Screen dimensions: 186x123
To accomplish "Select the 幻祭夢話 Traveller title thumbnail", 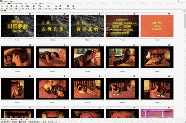I will [17, 26].
